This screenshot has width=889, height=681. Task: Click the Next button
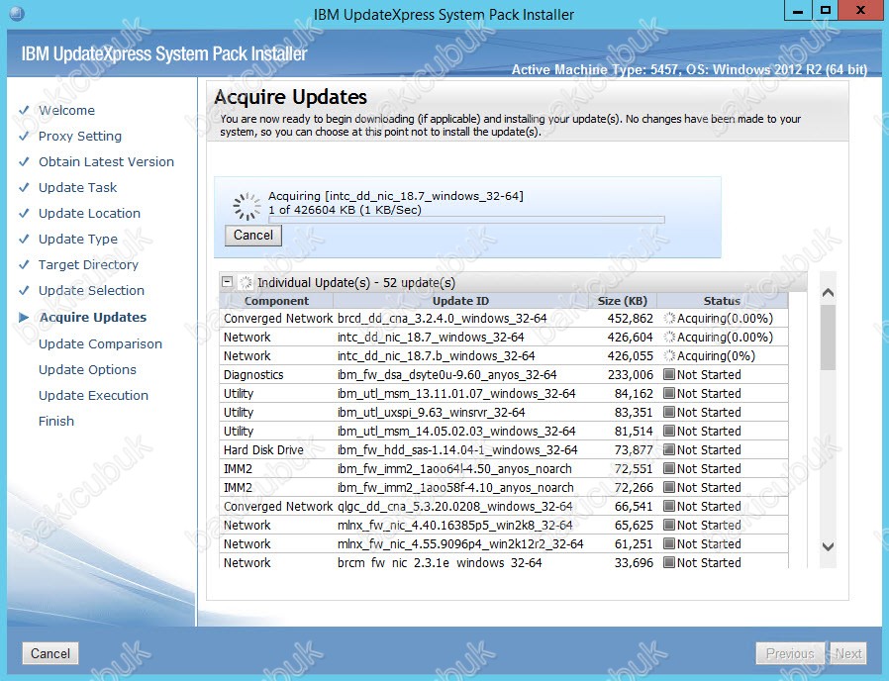point(847,654)
